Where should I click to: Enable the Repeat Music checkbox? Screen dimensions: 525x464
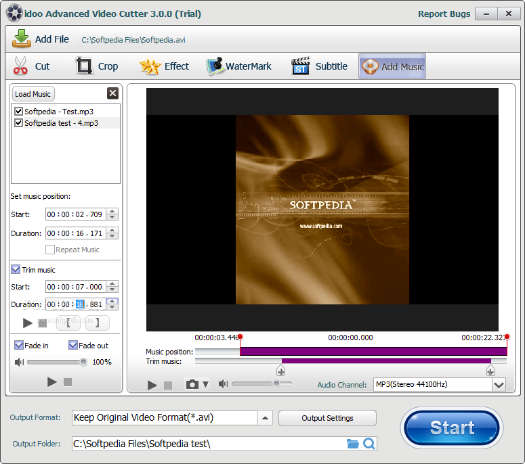[50, 250]
